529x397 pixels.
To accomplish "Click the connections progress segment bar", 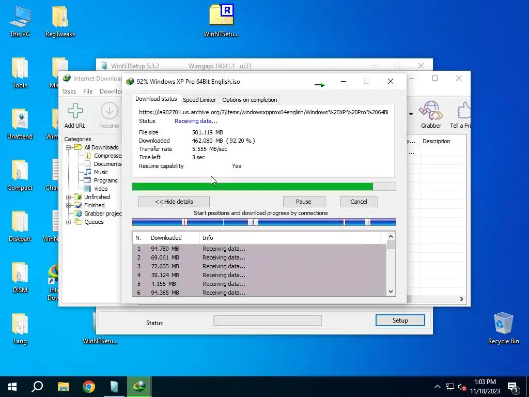I will point(264,222).
